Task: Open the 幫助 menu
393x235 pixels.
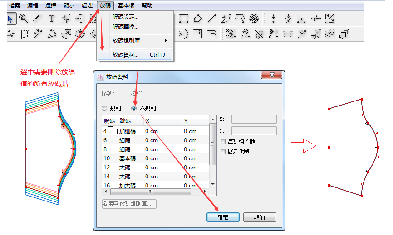Action: 147,5
